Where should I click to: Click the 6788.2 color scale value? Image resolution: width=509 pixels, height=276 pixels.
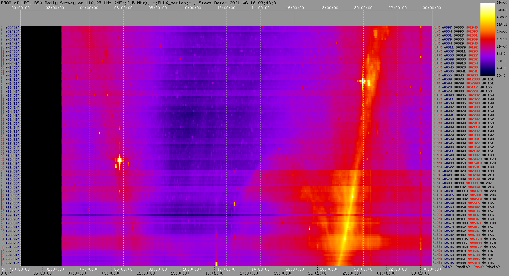(502, 10)
